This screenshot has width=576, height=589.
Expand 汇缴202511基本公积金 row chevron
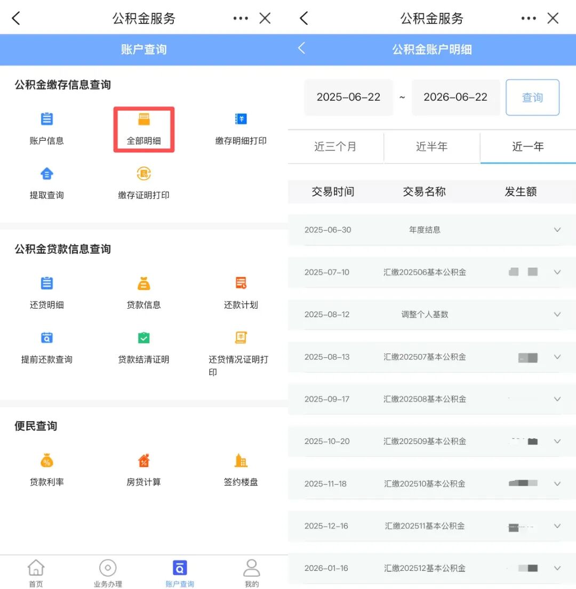(557, 526)
